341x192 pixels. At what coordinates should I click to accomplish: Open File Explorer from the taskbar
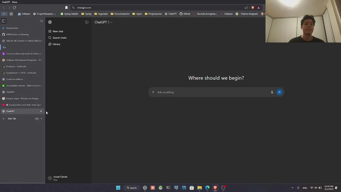200,188
